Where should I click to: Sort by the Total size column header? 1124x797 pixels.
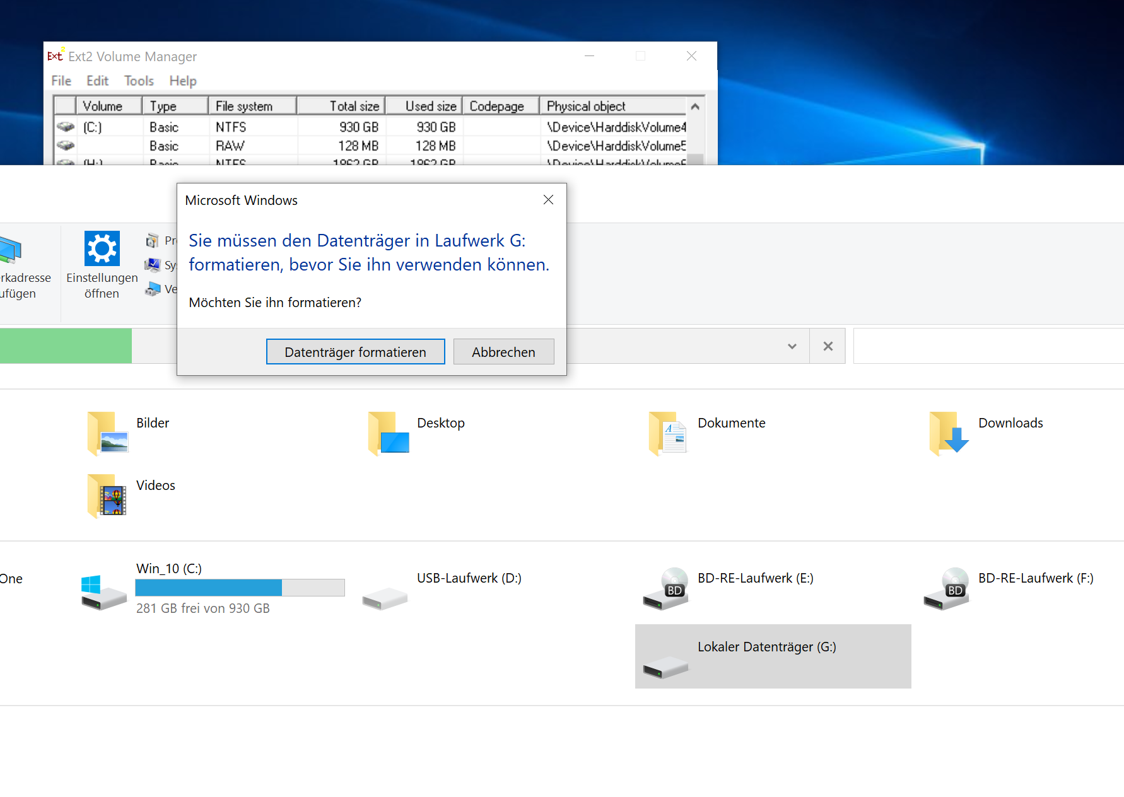[341, 106]
